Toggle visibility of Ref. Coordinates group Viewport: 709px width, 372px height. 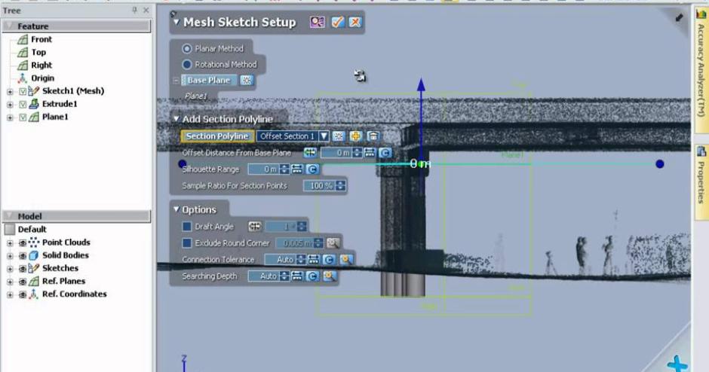point(23,294)
